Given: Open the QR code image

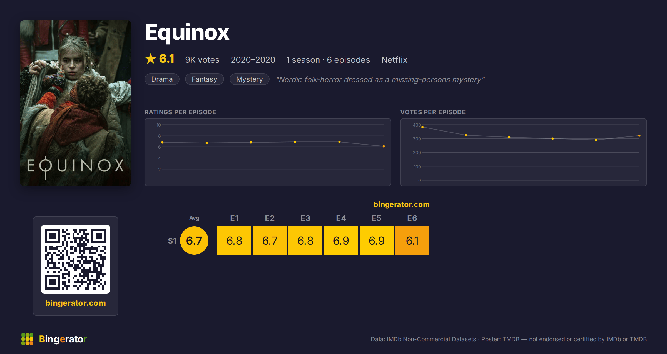Looking at the screenshot, I should pos(76,259).
